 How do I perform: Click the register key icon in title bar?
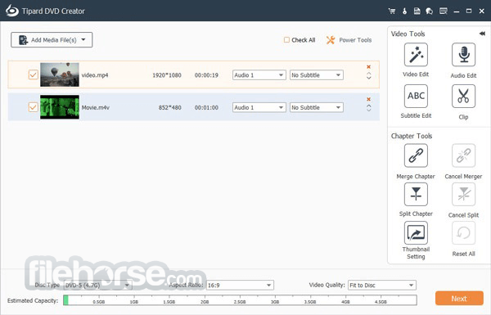tap(404, 11)
